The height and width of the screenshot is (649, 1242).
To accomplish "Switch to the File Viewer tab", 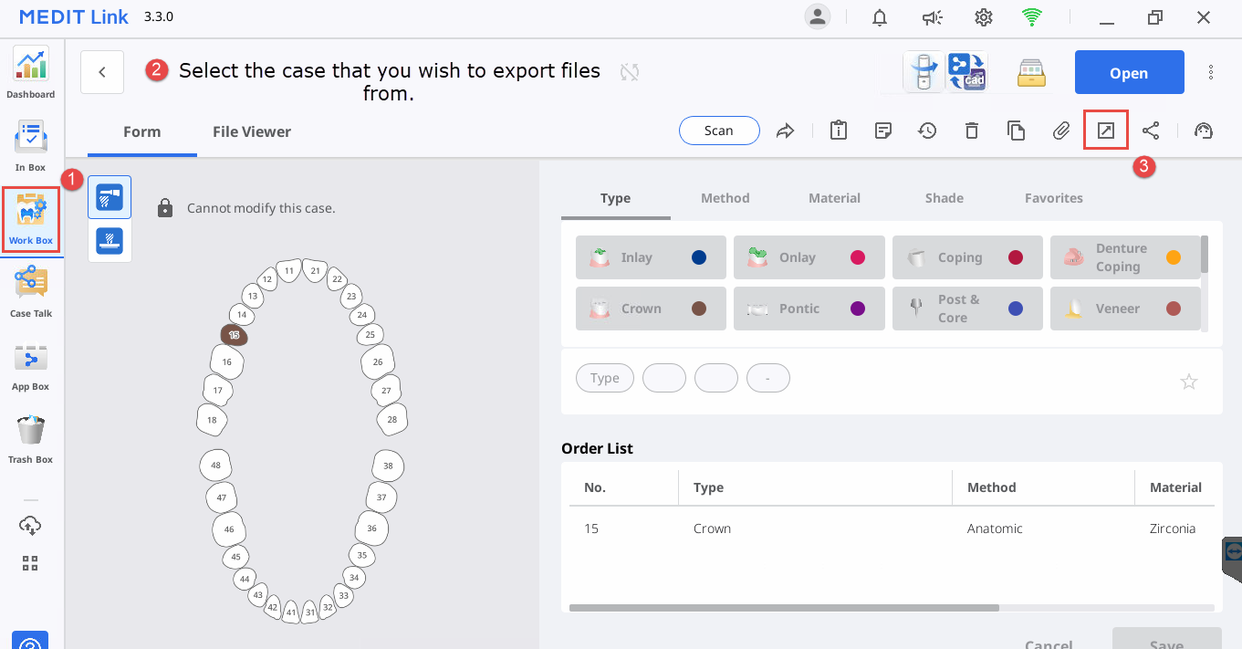I will coord(251,131).
